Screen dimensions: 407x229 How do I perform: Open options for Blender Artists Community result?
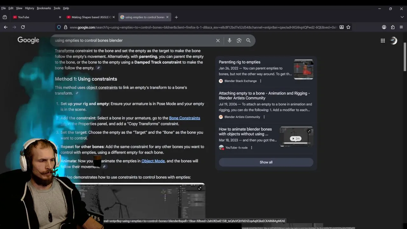click(264, 117)
